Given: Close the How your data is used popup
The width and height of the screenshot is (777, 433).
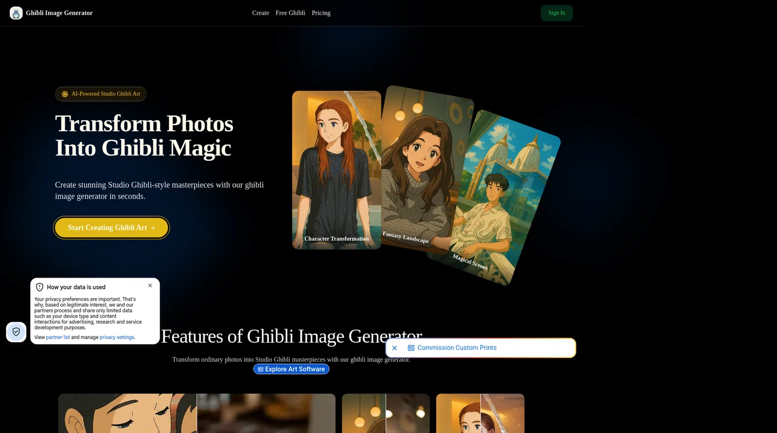Looking at the screenshot, I should pos(150,286).
